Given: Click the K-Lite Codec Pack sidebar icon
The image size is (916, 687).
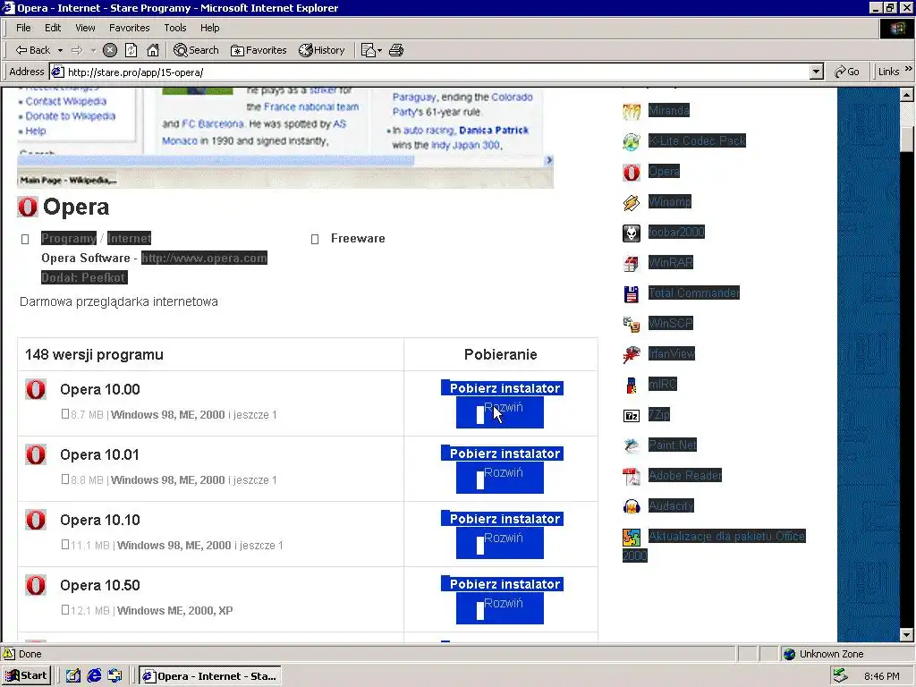Looking at the screenshot, I should (x=632, y=141).
